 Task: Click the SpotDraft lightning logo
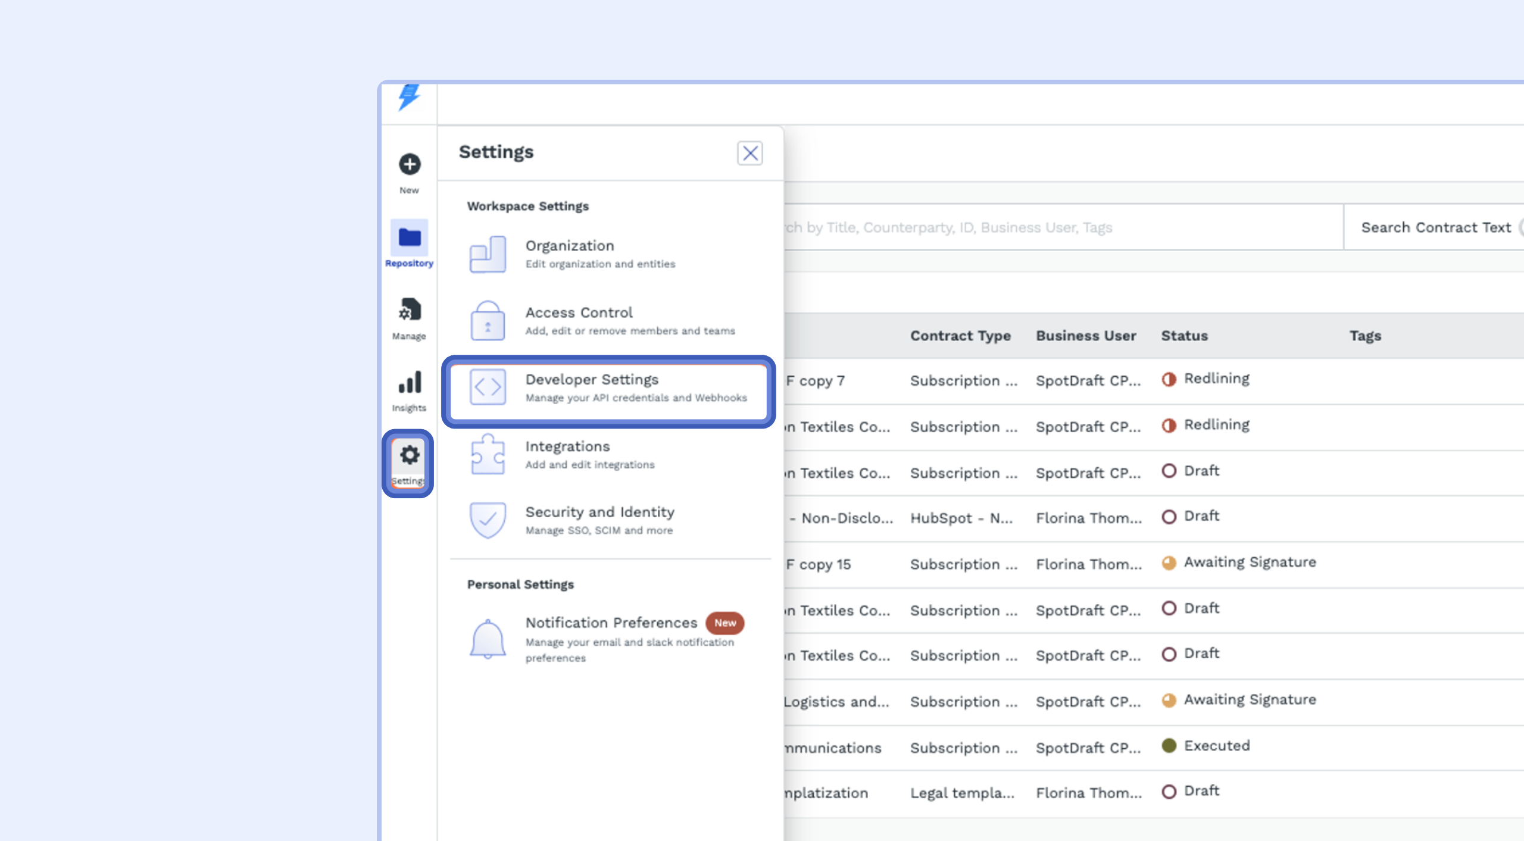[x=409, y=97]
